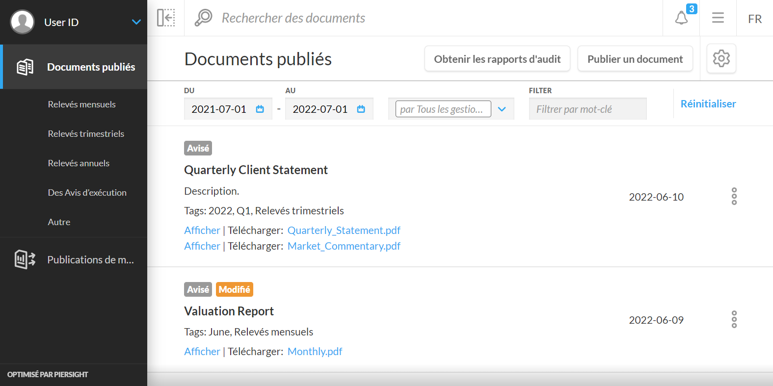Focus the Filtrer par mot-clé field
Screen dimensions: 773x386
click(587, 109)
